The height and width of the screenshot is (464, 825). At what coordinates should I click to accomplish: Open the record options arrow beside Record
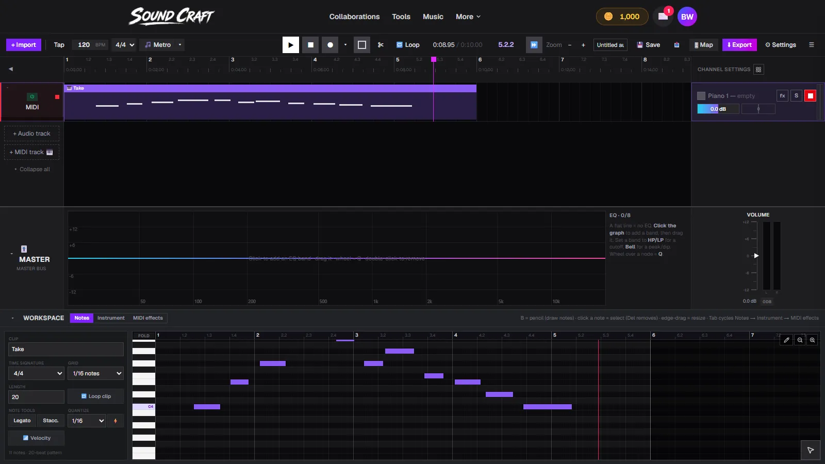point(345,45)
